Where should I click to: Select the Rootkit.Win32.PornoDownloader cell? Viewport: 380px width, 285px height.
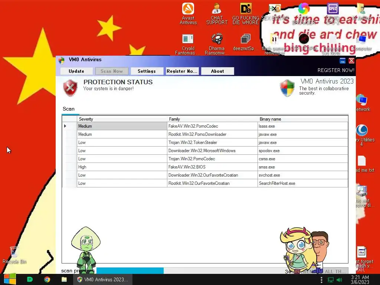tap(212, 134)
